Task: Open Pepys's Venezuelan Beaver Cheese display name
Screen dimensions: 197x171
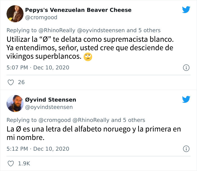Action: pos(78,10)
